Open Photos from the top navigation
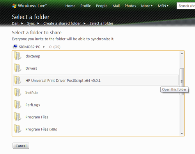This screenshot has width=195, height=154. click(x=130, y=6)
